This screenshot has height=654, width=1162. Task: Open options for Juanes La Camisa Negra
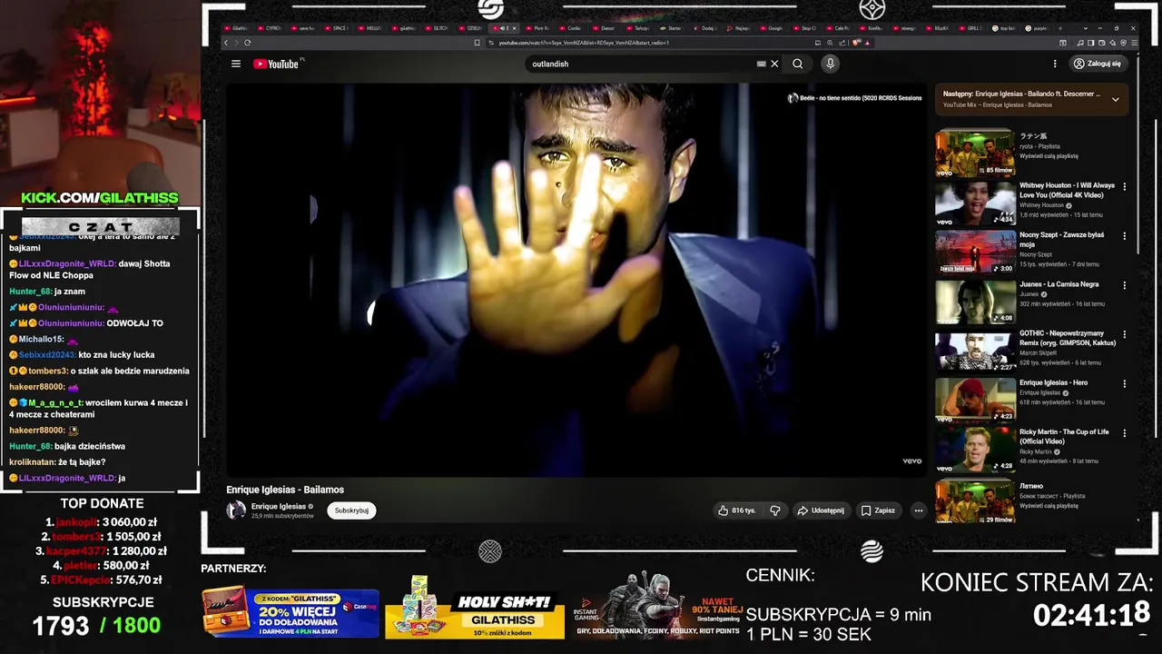click(x=1124, y=285)
